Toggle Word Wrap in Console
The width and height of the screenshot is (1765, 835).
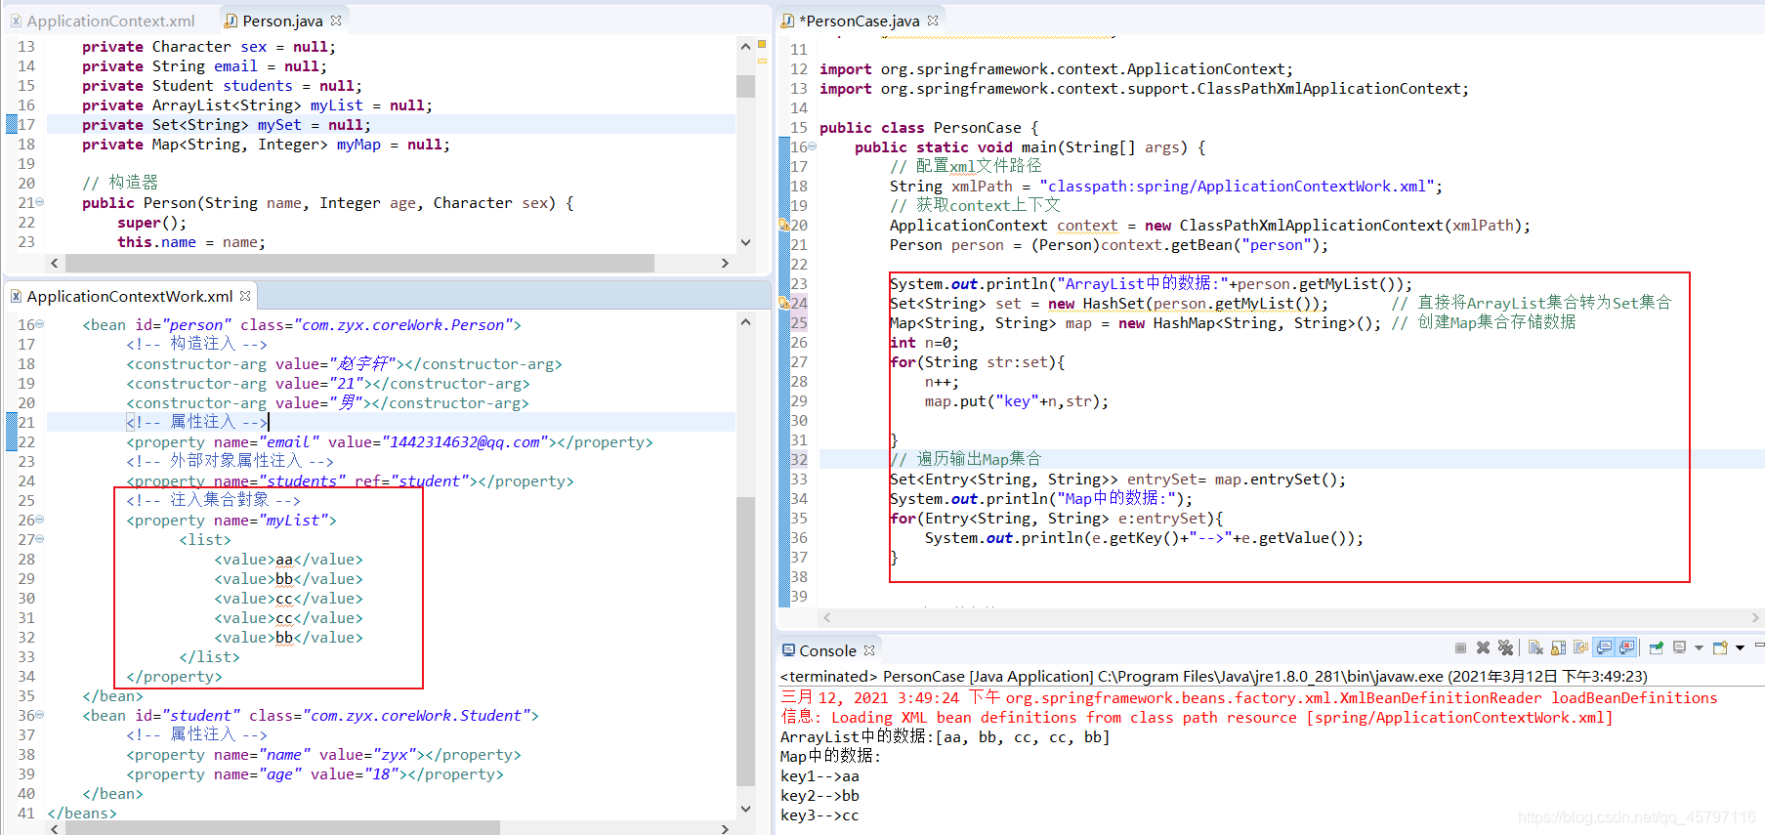(x=1580, y=647)
